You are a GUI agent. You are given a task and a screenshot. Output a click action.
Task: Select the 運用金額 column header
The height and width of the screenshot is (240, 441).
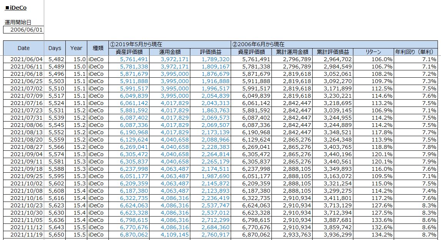point(170,52)
